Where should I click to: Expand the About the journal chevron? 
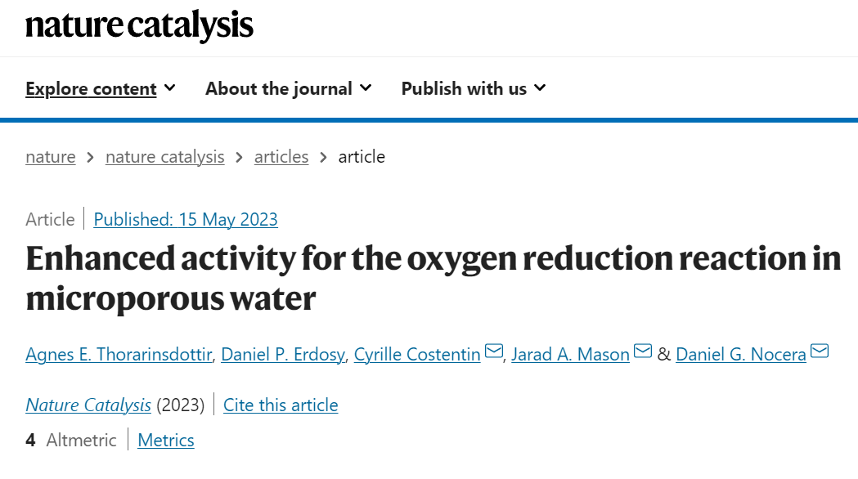[x=366, y=87]
